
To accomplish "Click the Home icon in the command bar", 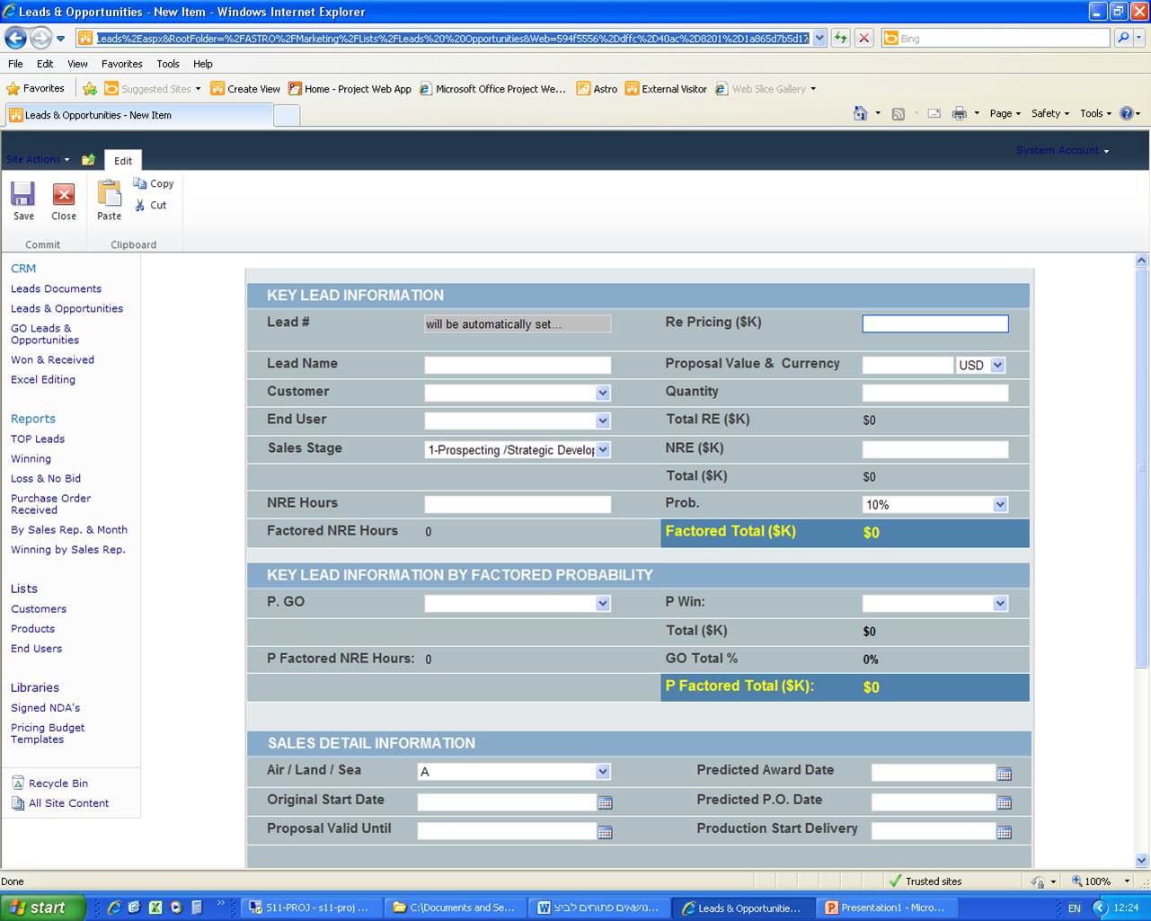I will [861, 113].
